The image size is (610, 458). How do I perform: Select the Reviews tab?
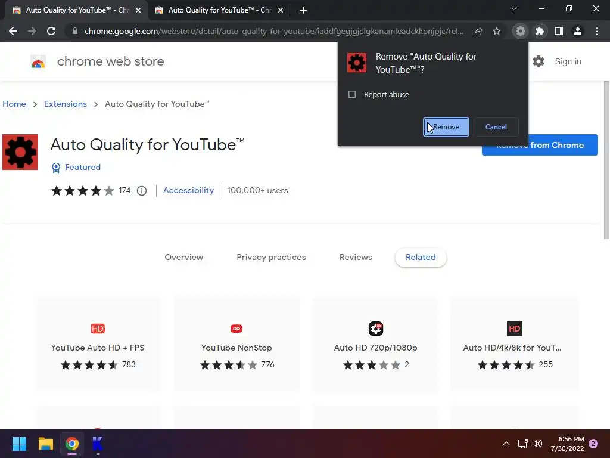pyautogui.click(x=356, y=257)
